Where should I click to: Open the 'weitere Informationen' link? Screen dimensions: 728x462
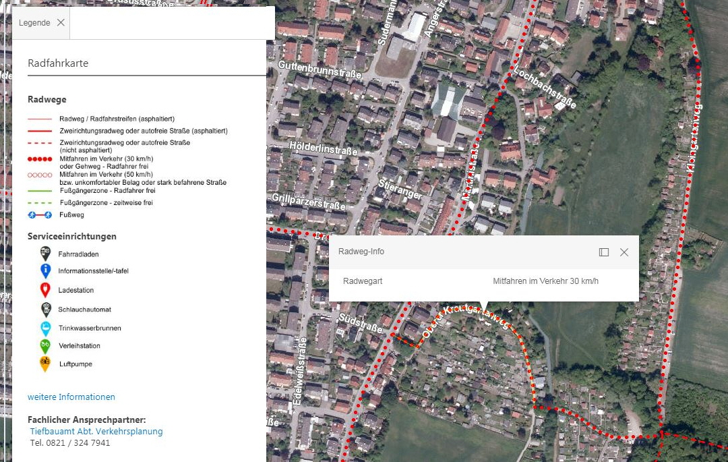pos(71,397)
